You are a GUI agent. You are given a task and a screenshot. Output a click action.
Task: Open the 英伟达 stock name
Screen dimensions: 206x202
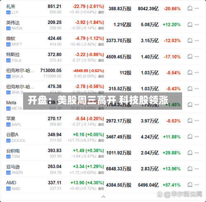coord(13,23)
